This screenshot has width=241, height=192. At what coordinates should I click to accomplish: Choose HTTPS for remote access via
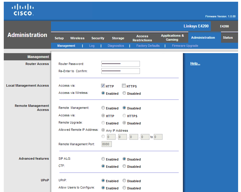tap(124, 115)
